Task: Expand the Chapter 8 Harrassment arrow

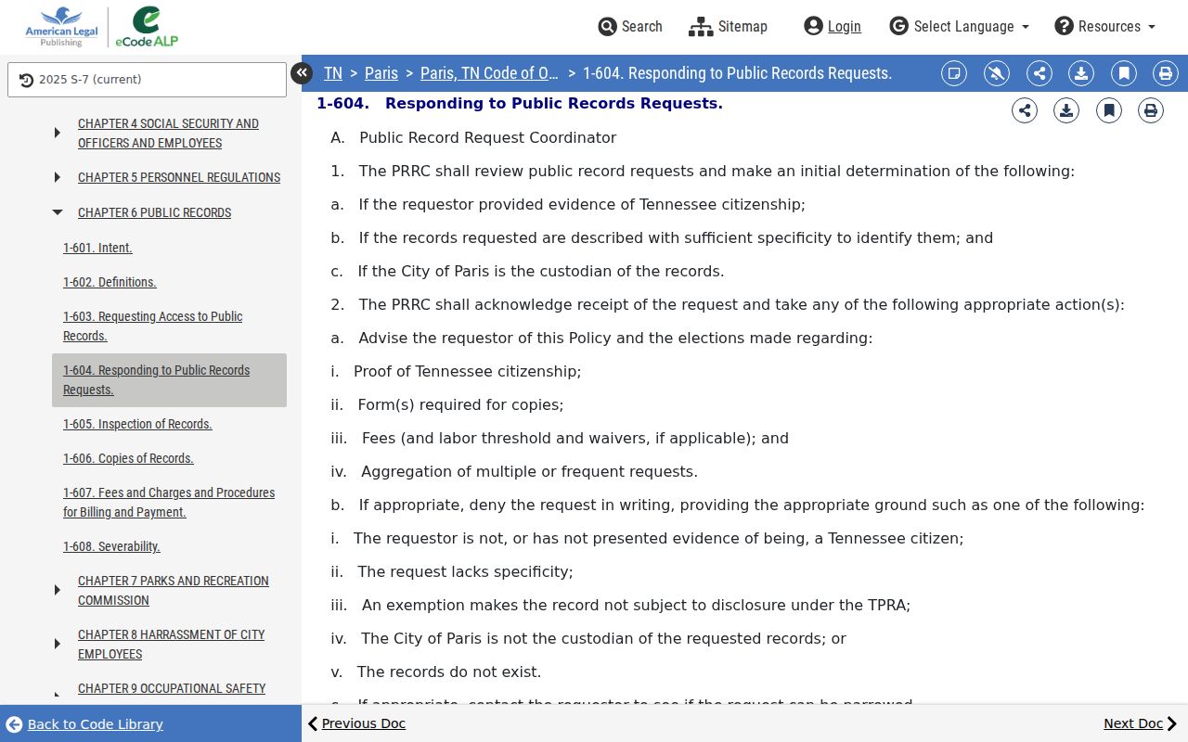Action: tap(58, 644)
